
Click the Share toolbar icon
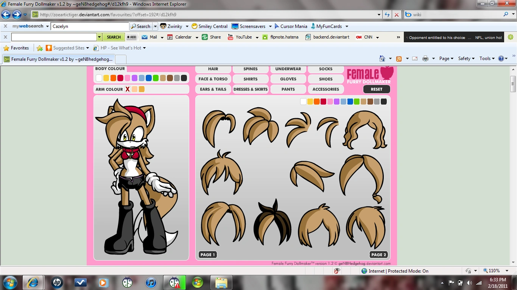pyautogui.click(x=211, y=37)
